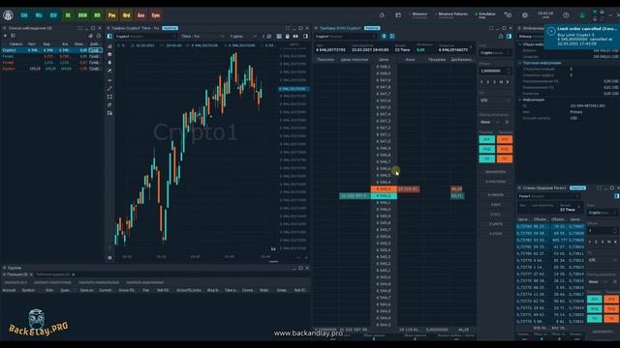Select the third watchlist row with 1,213
This screenshot has width=620, height=348.
tap(51, 62)
